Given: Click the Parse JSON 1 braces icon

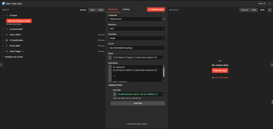Looking at the screenshot, I should pyautogui.click(x=7, y=35).
